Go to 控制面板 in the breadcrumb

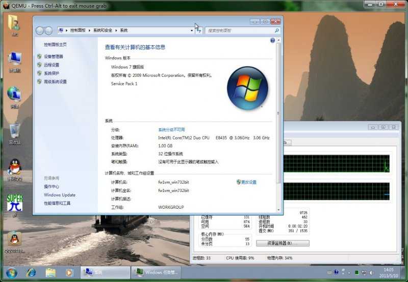click(x=78, y=31)
